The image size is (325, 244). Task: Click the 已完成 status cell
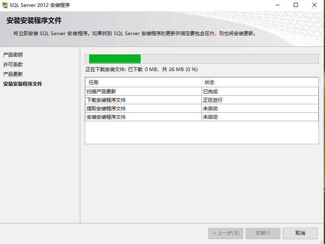pyautogui.click(x=260, y=91)
